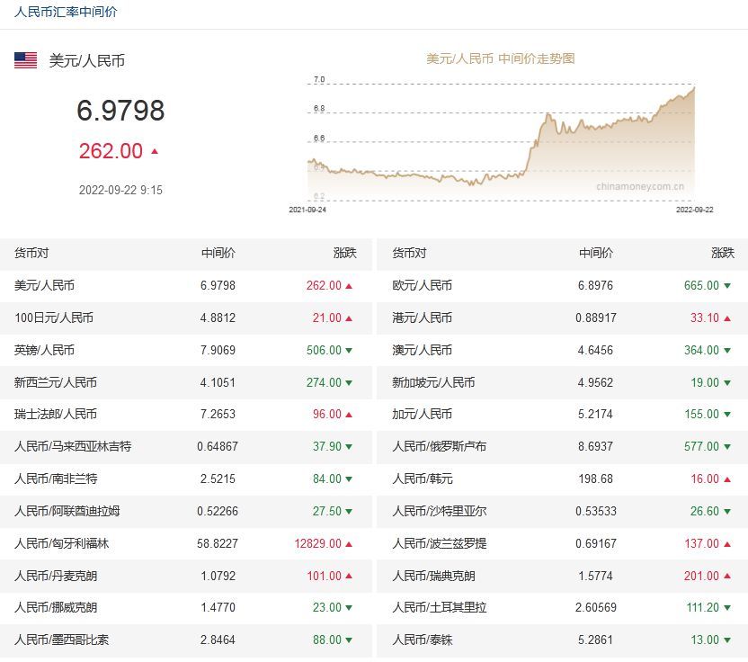Click the left 涨跌 column header

(x=344, y=254)
